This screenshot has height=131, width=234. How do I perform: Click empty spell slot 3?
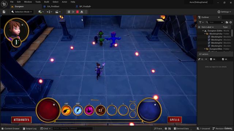pyautogui.click(x=112, y=110)
